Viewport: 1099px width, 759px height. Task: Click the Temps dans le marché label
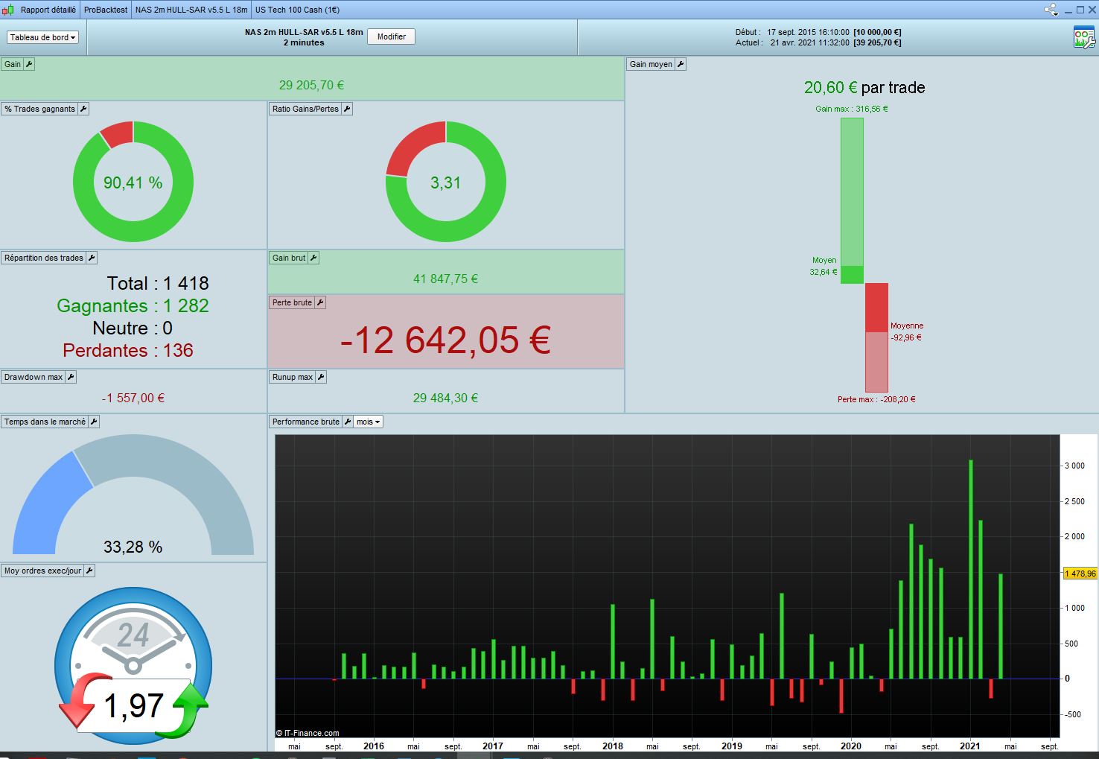click(45, 422)
